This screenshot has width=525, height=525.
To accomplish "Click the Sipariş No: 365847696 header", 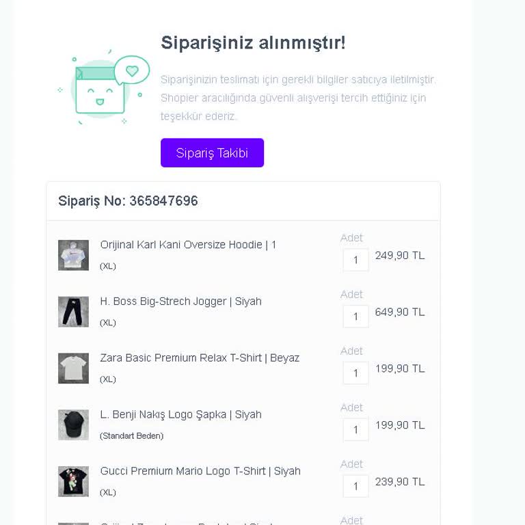I will [128, 201].
